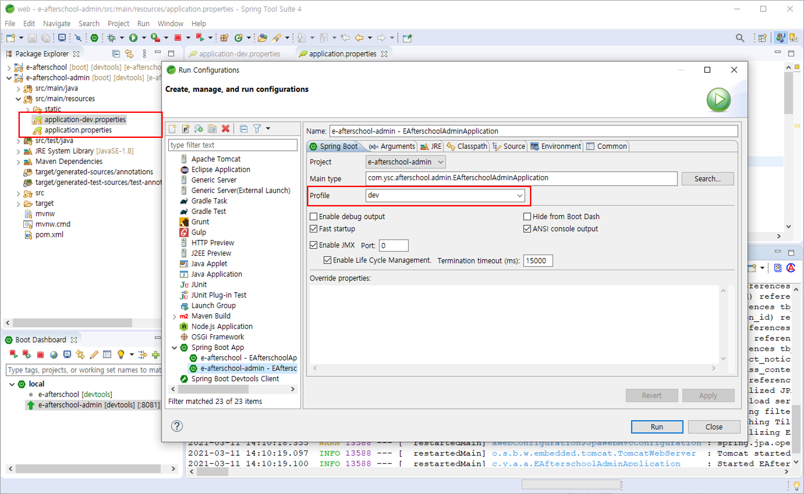
Task: Click the Name field of configuration
Action: [x=533, y=131]
